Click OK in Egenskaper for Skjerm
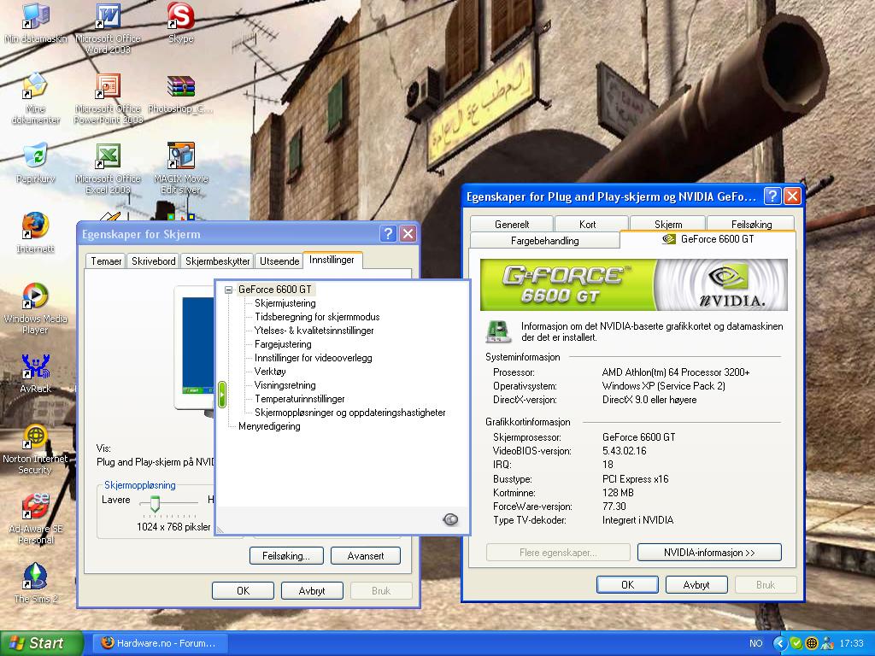The width and height of the screenshot is (875, 656). tap(243, 590)
